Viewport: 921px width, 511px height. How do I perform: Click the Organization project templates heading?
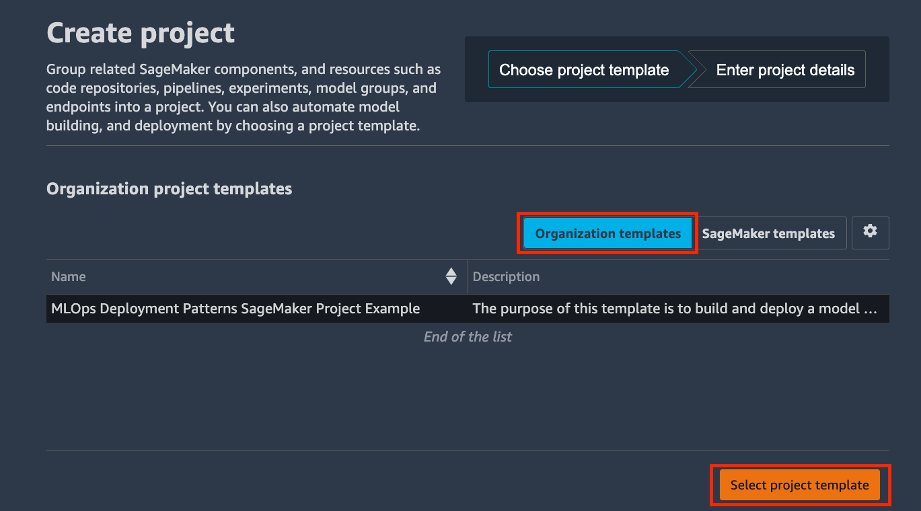169,189
